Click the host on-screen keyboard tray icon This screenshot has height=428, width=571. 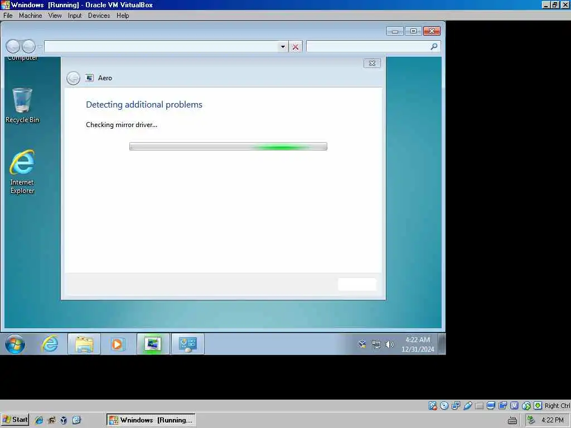point(512,420)
